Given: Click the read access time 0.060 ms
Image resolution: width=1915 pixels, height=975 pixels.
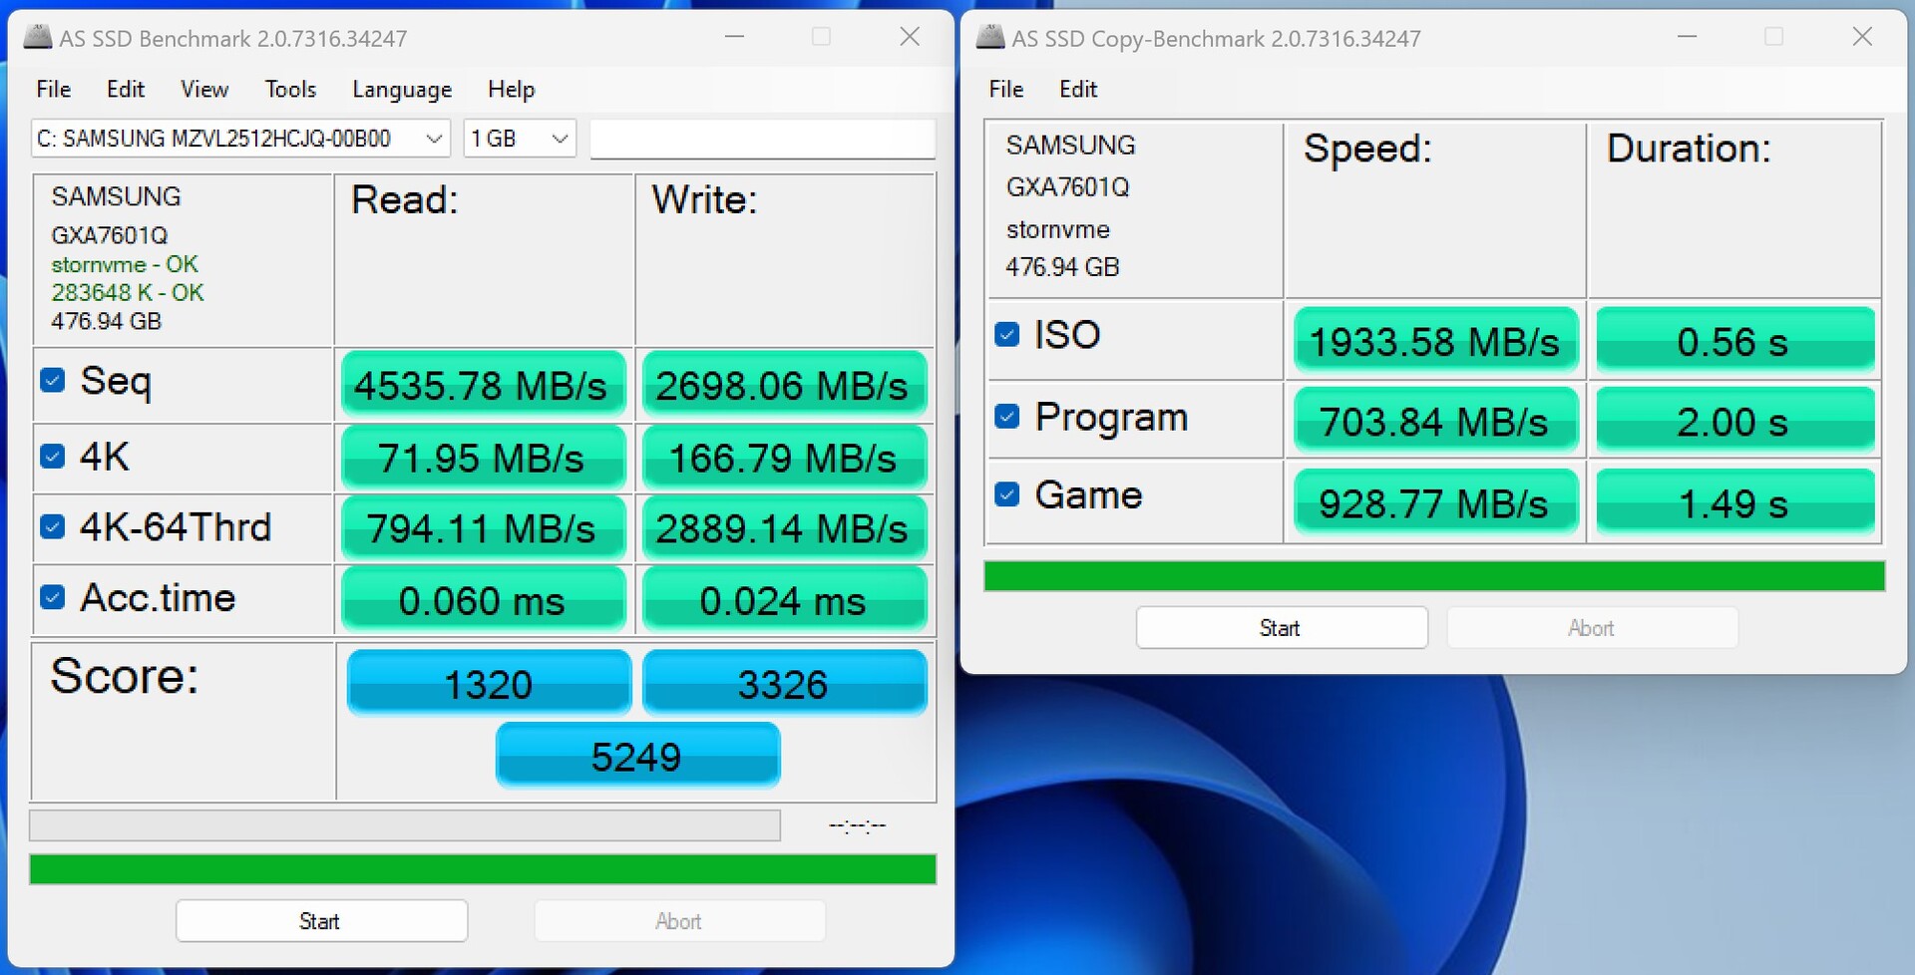Looking at the screenshot, I should [x=484, y=600].
